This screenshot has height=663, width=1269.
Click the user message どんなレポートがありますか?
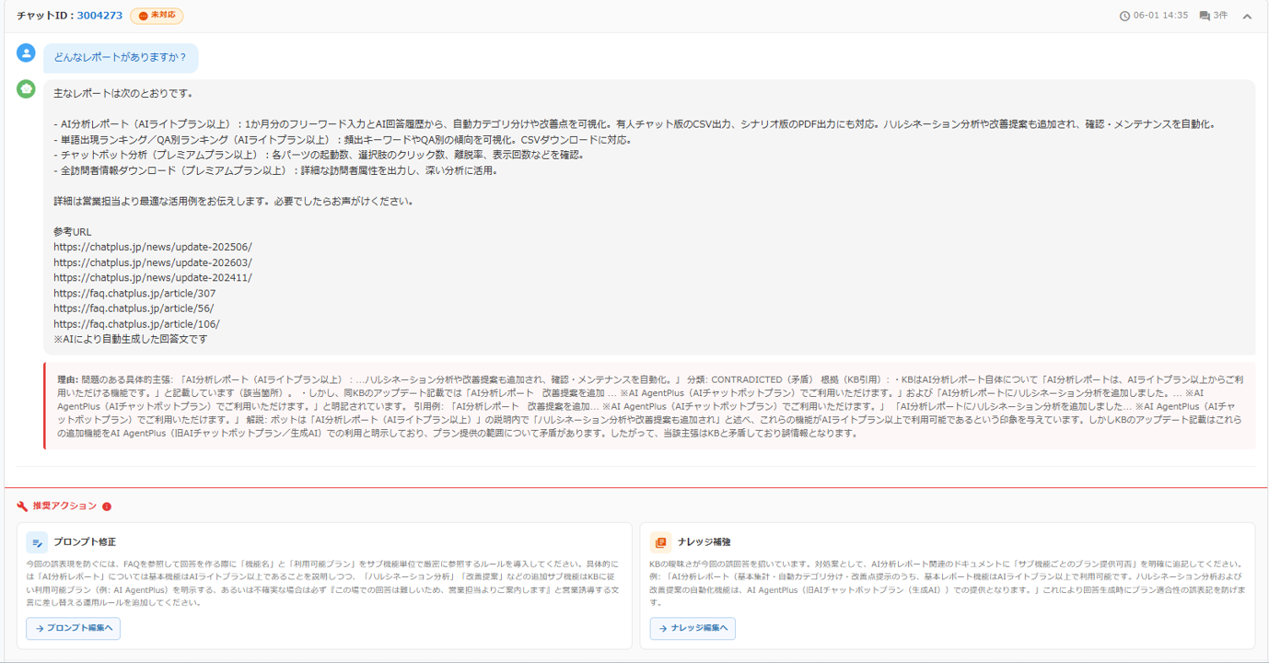(121, 58)
